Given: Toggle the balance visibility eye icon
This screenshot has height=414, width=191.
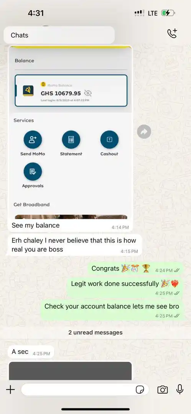Looking at the screenshot, I should pyautogui.click(x=88, y=93).
